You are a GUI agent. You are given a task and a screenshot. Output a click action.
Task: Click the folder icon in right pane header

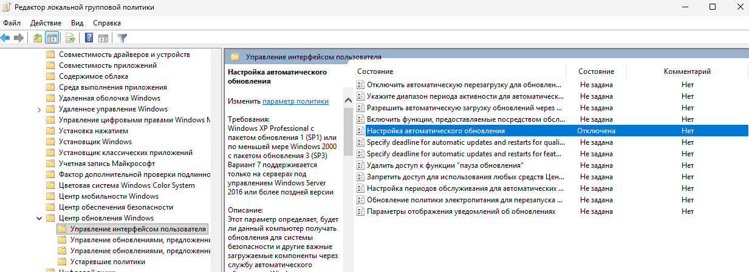(235, 57)
